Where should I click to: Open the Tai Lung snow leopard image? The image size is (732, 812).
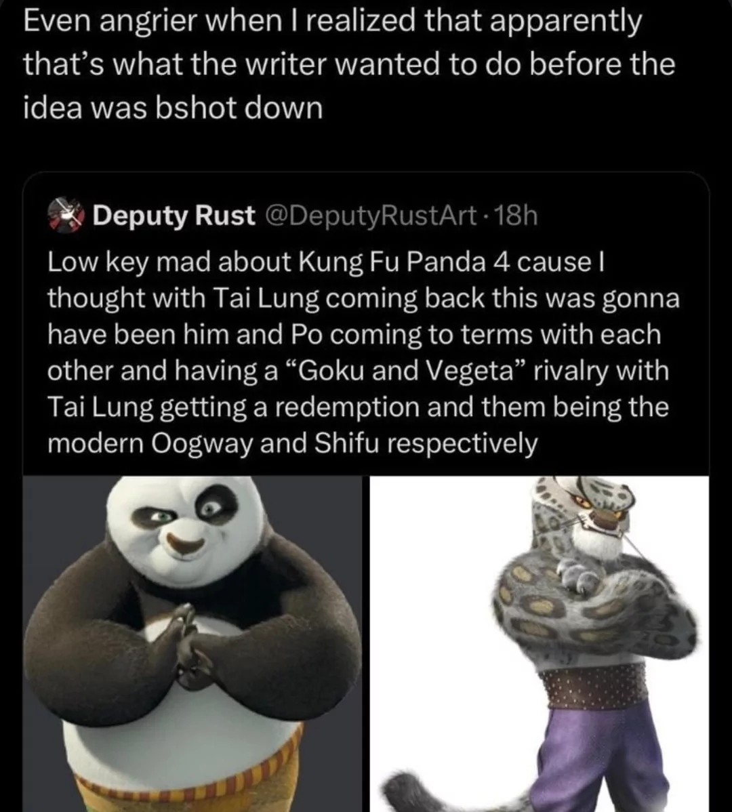coord(539,644)
